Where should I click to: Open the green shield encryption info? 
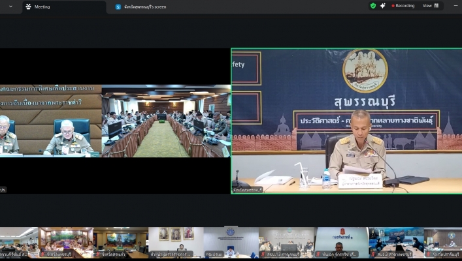[x=373, y=6]
